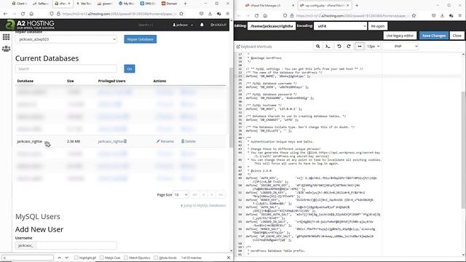Open downloads in left browser window
Screen dimensions: 466x262
210,14
